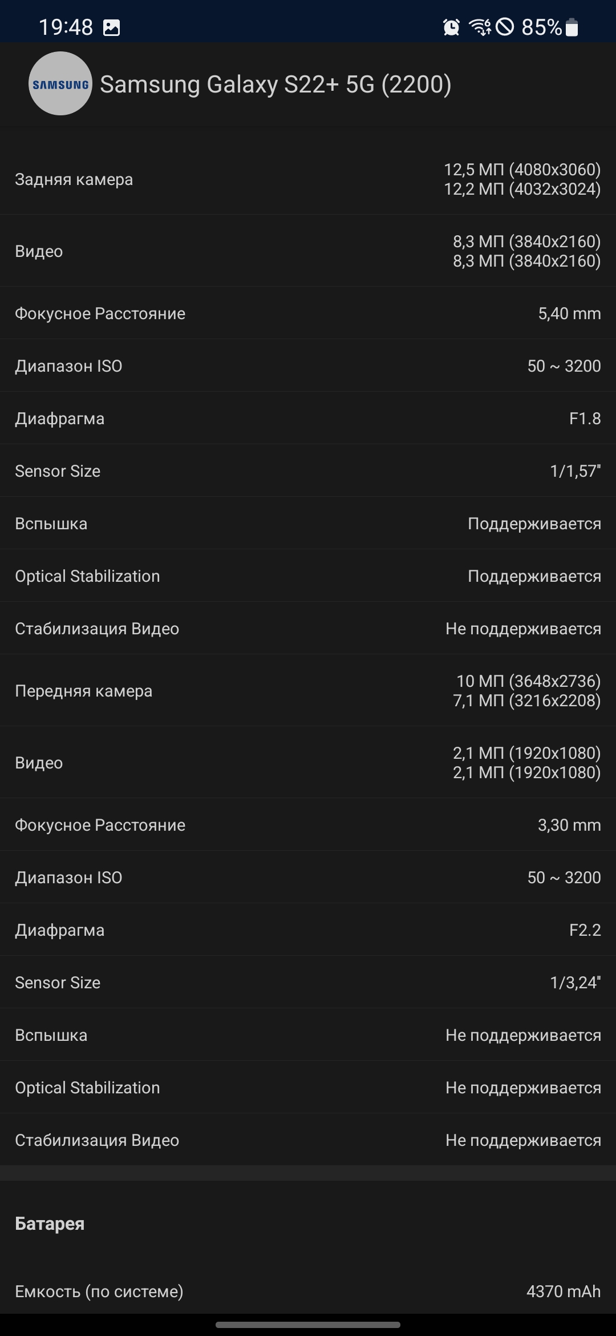Select the Sensor Size 1/3,24" row
This screenshot has height=1336, width=616.
pos(308,983)
